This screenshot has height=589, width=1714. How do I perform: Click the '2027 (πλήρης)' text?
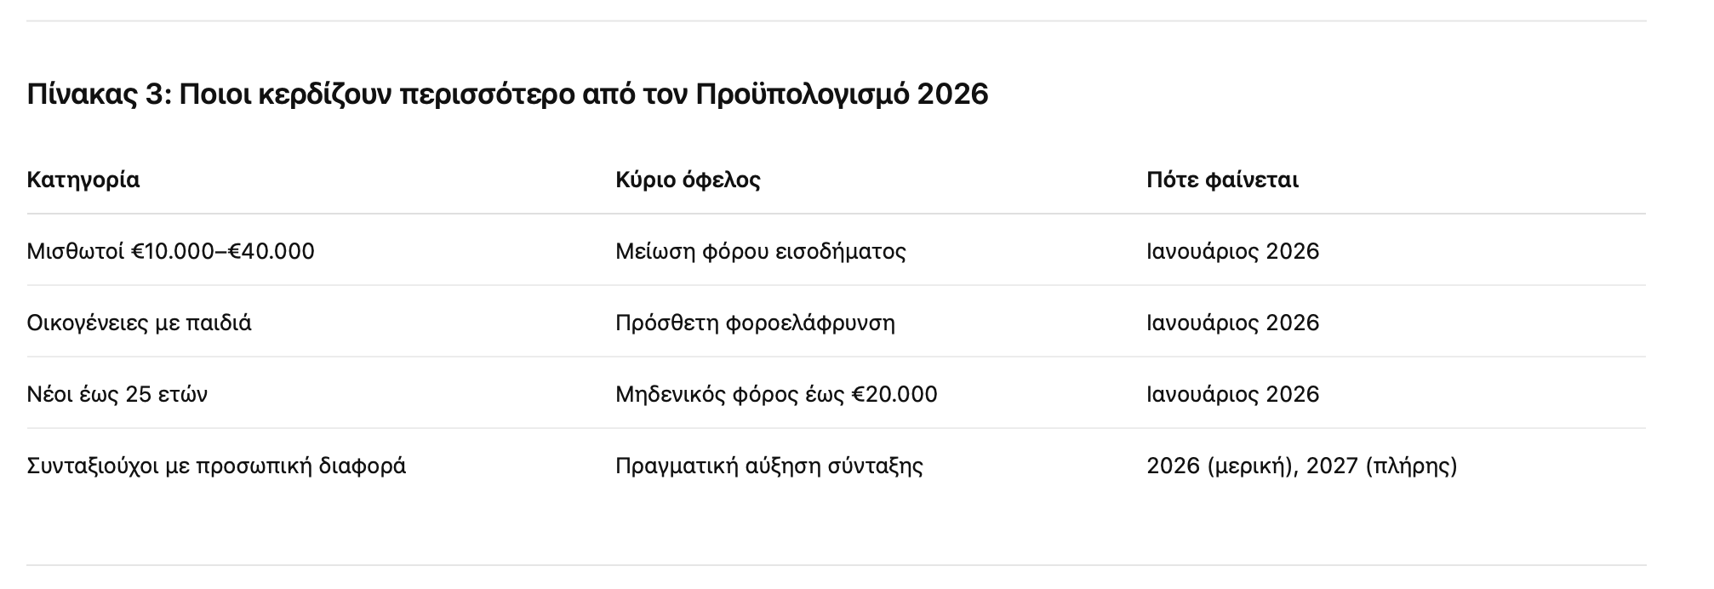[x=1381, y=466]
